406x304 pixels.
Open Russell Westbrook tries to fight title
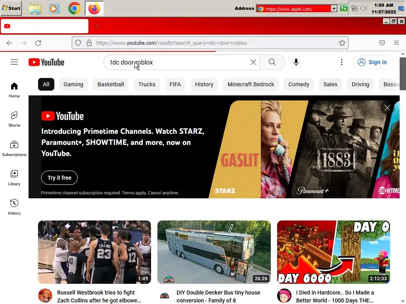coord(99,296)
